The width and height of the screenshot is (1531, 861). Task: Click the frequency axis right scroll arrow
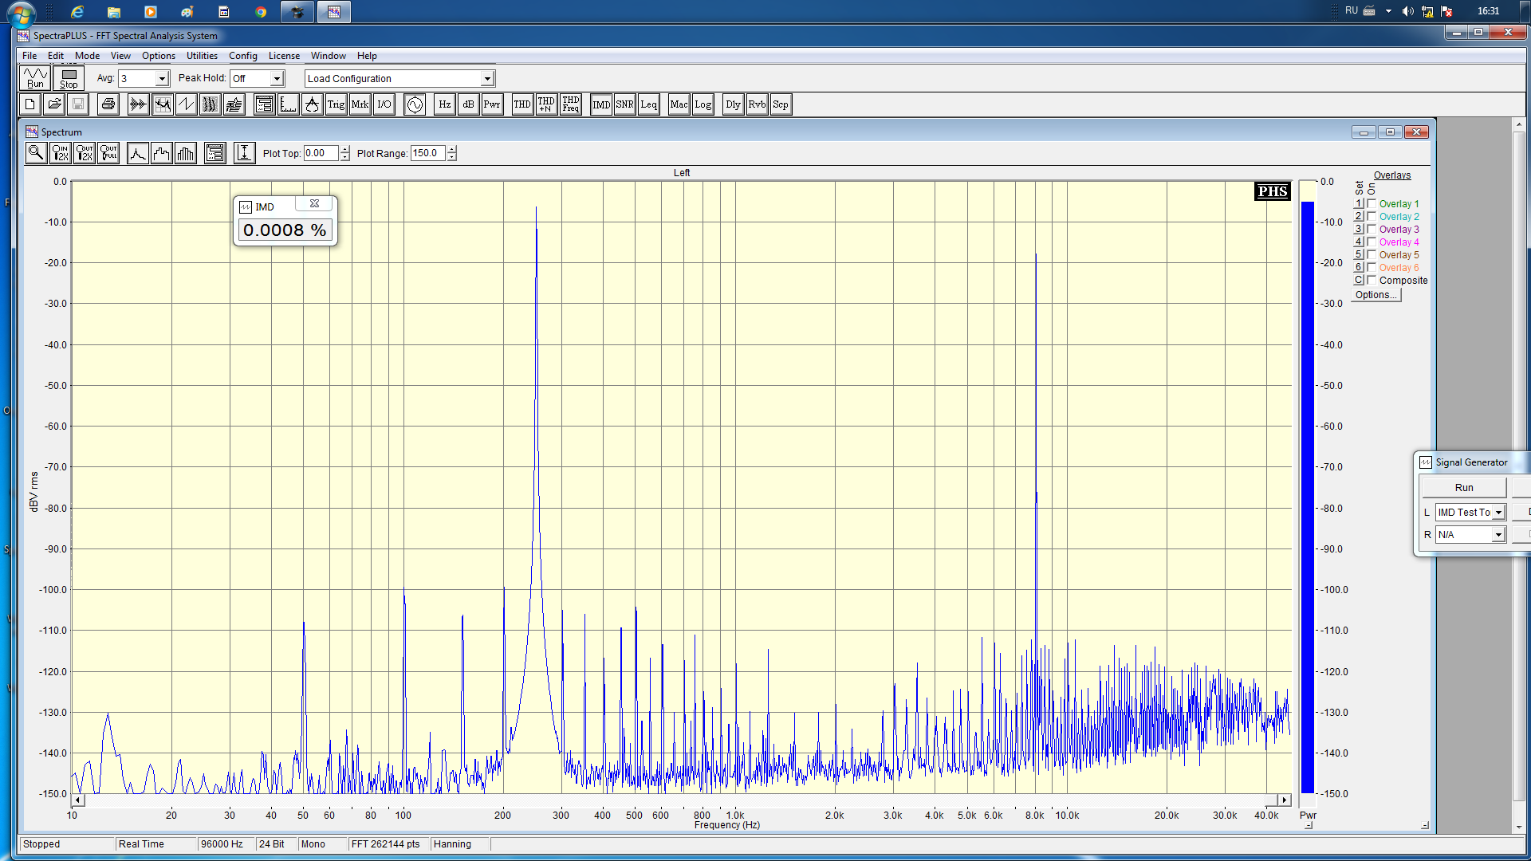point(1284,800)
